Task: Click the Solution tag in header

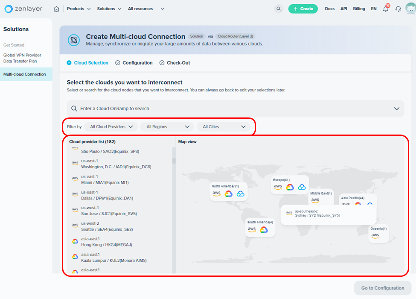Action: 197,36
